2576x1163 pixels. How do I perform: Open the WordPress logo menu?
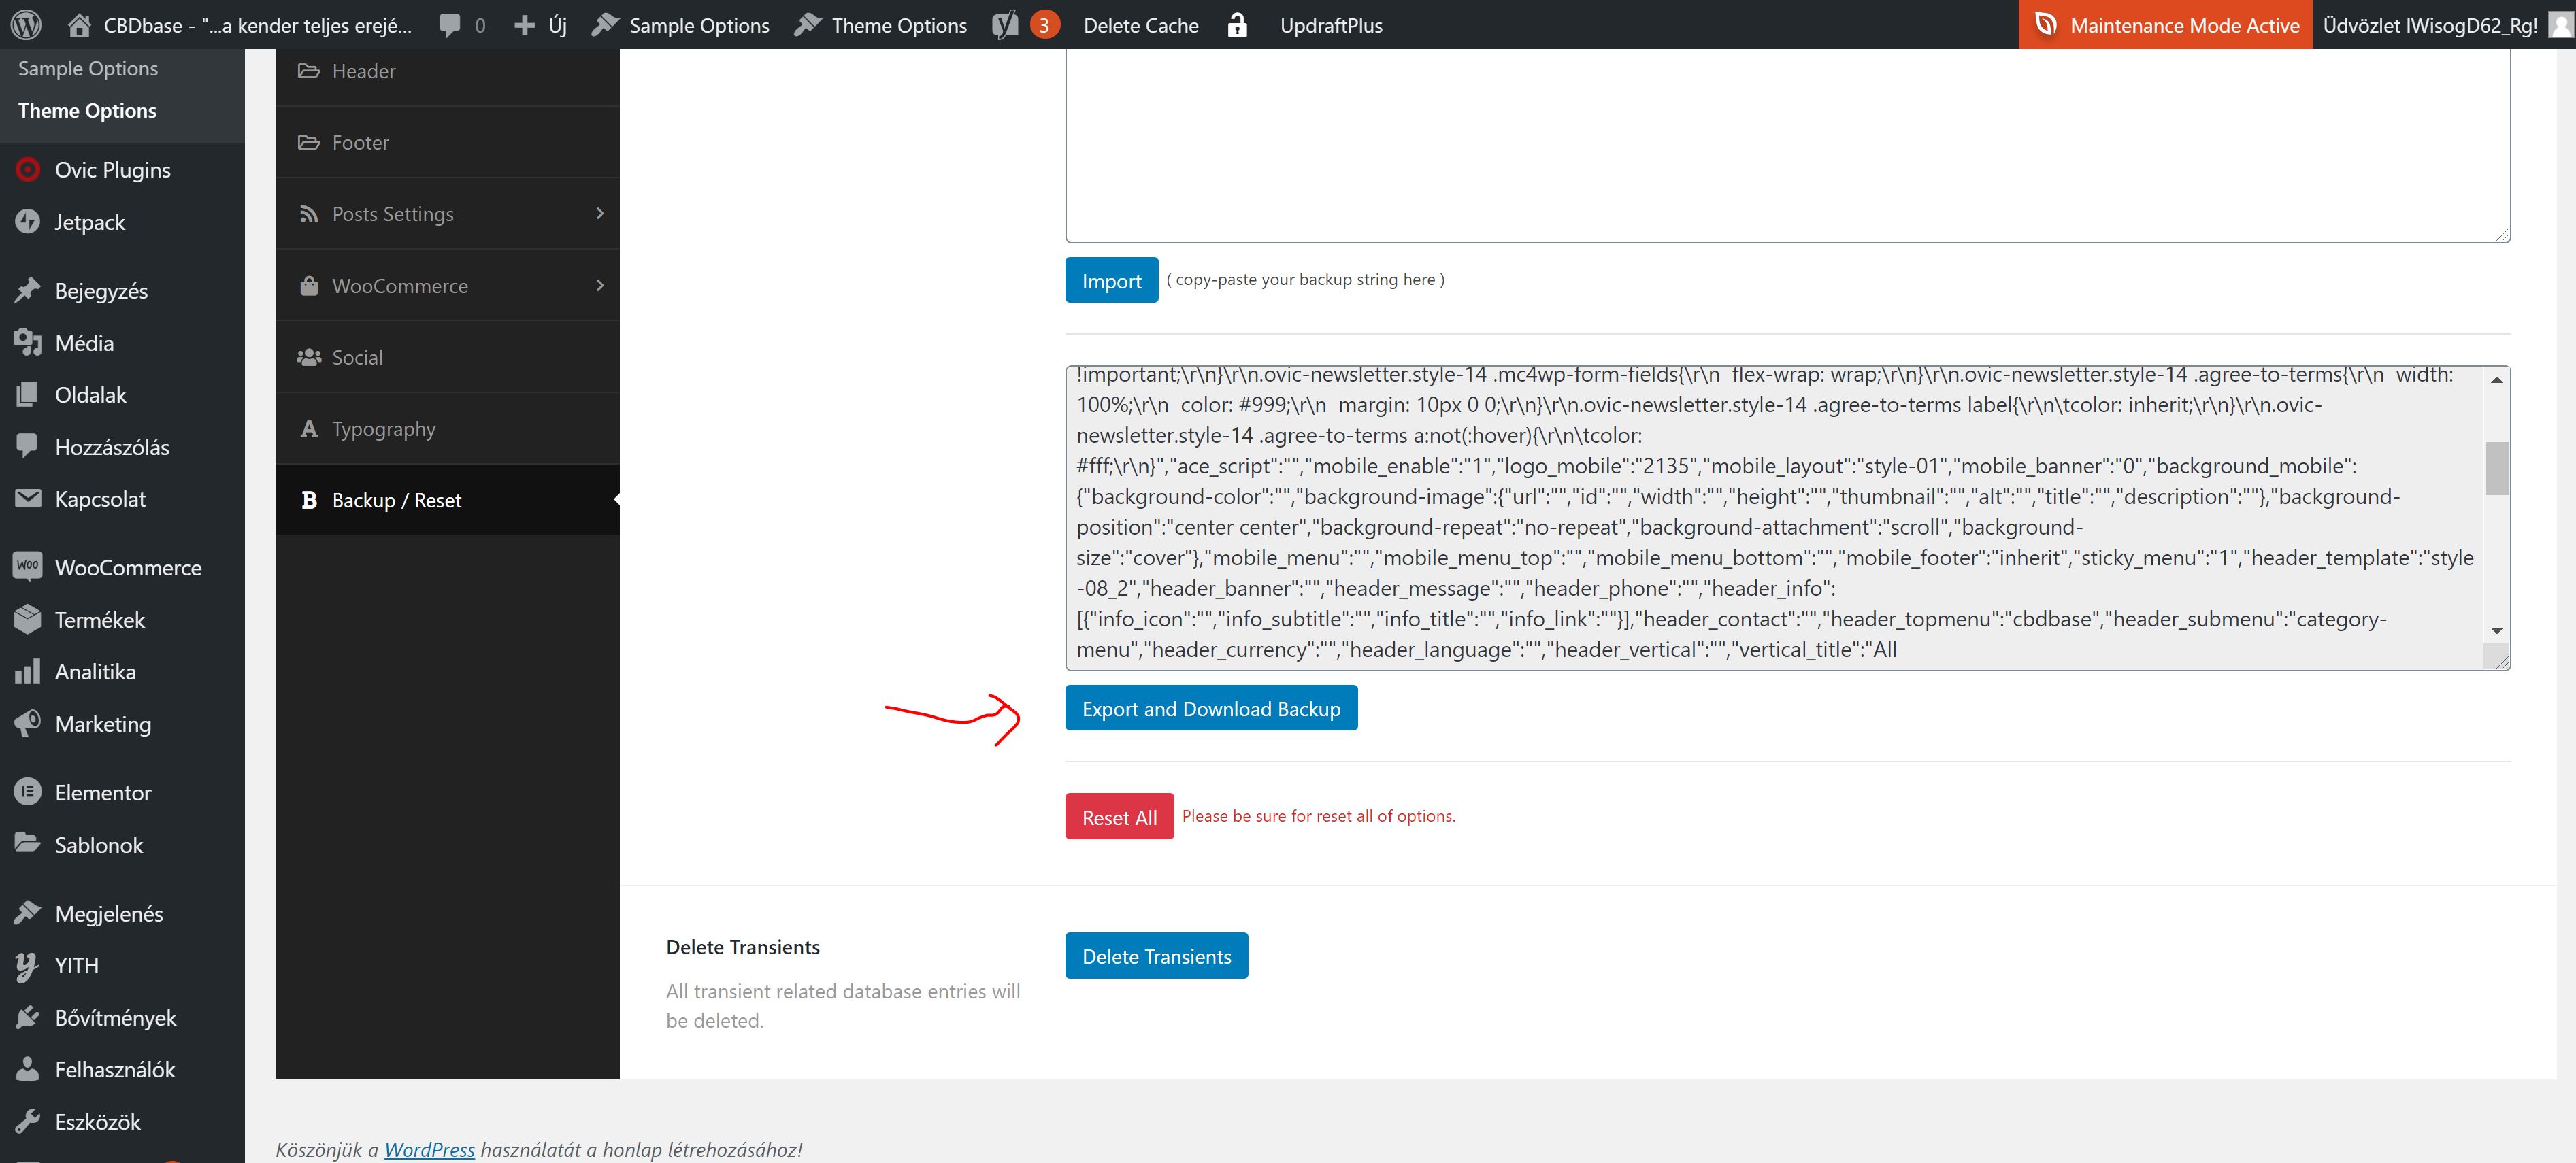pos(26,25)
